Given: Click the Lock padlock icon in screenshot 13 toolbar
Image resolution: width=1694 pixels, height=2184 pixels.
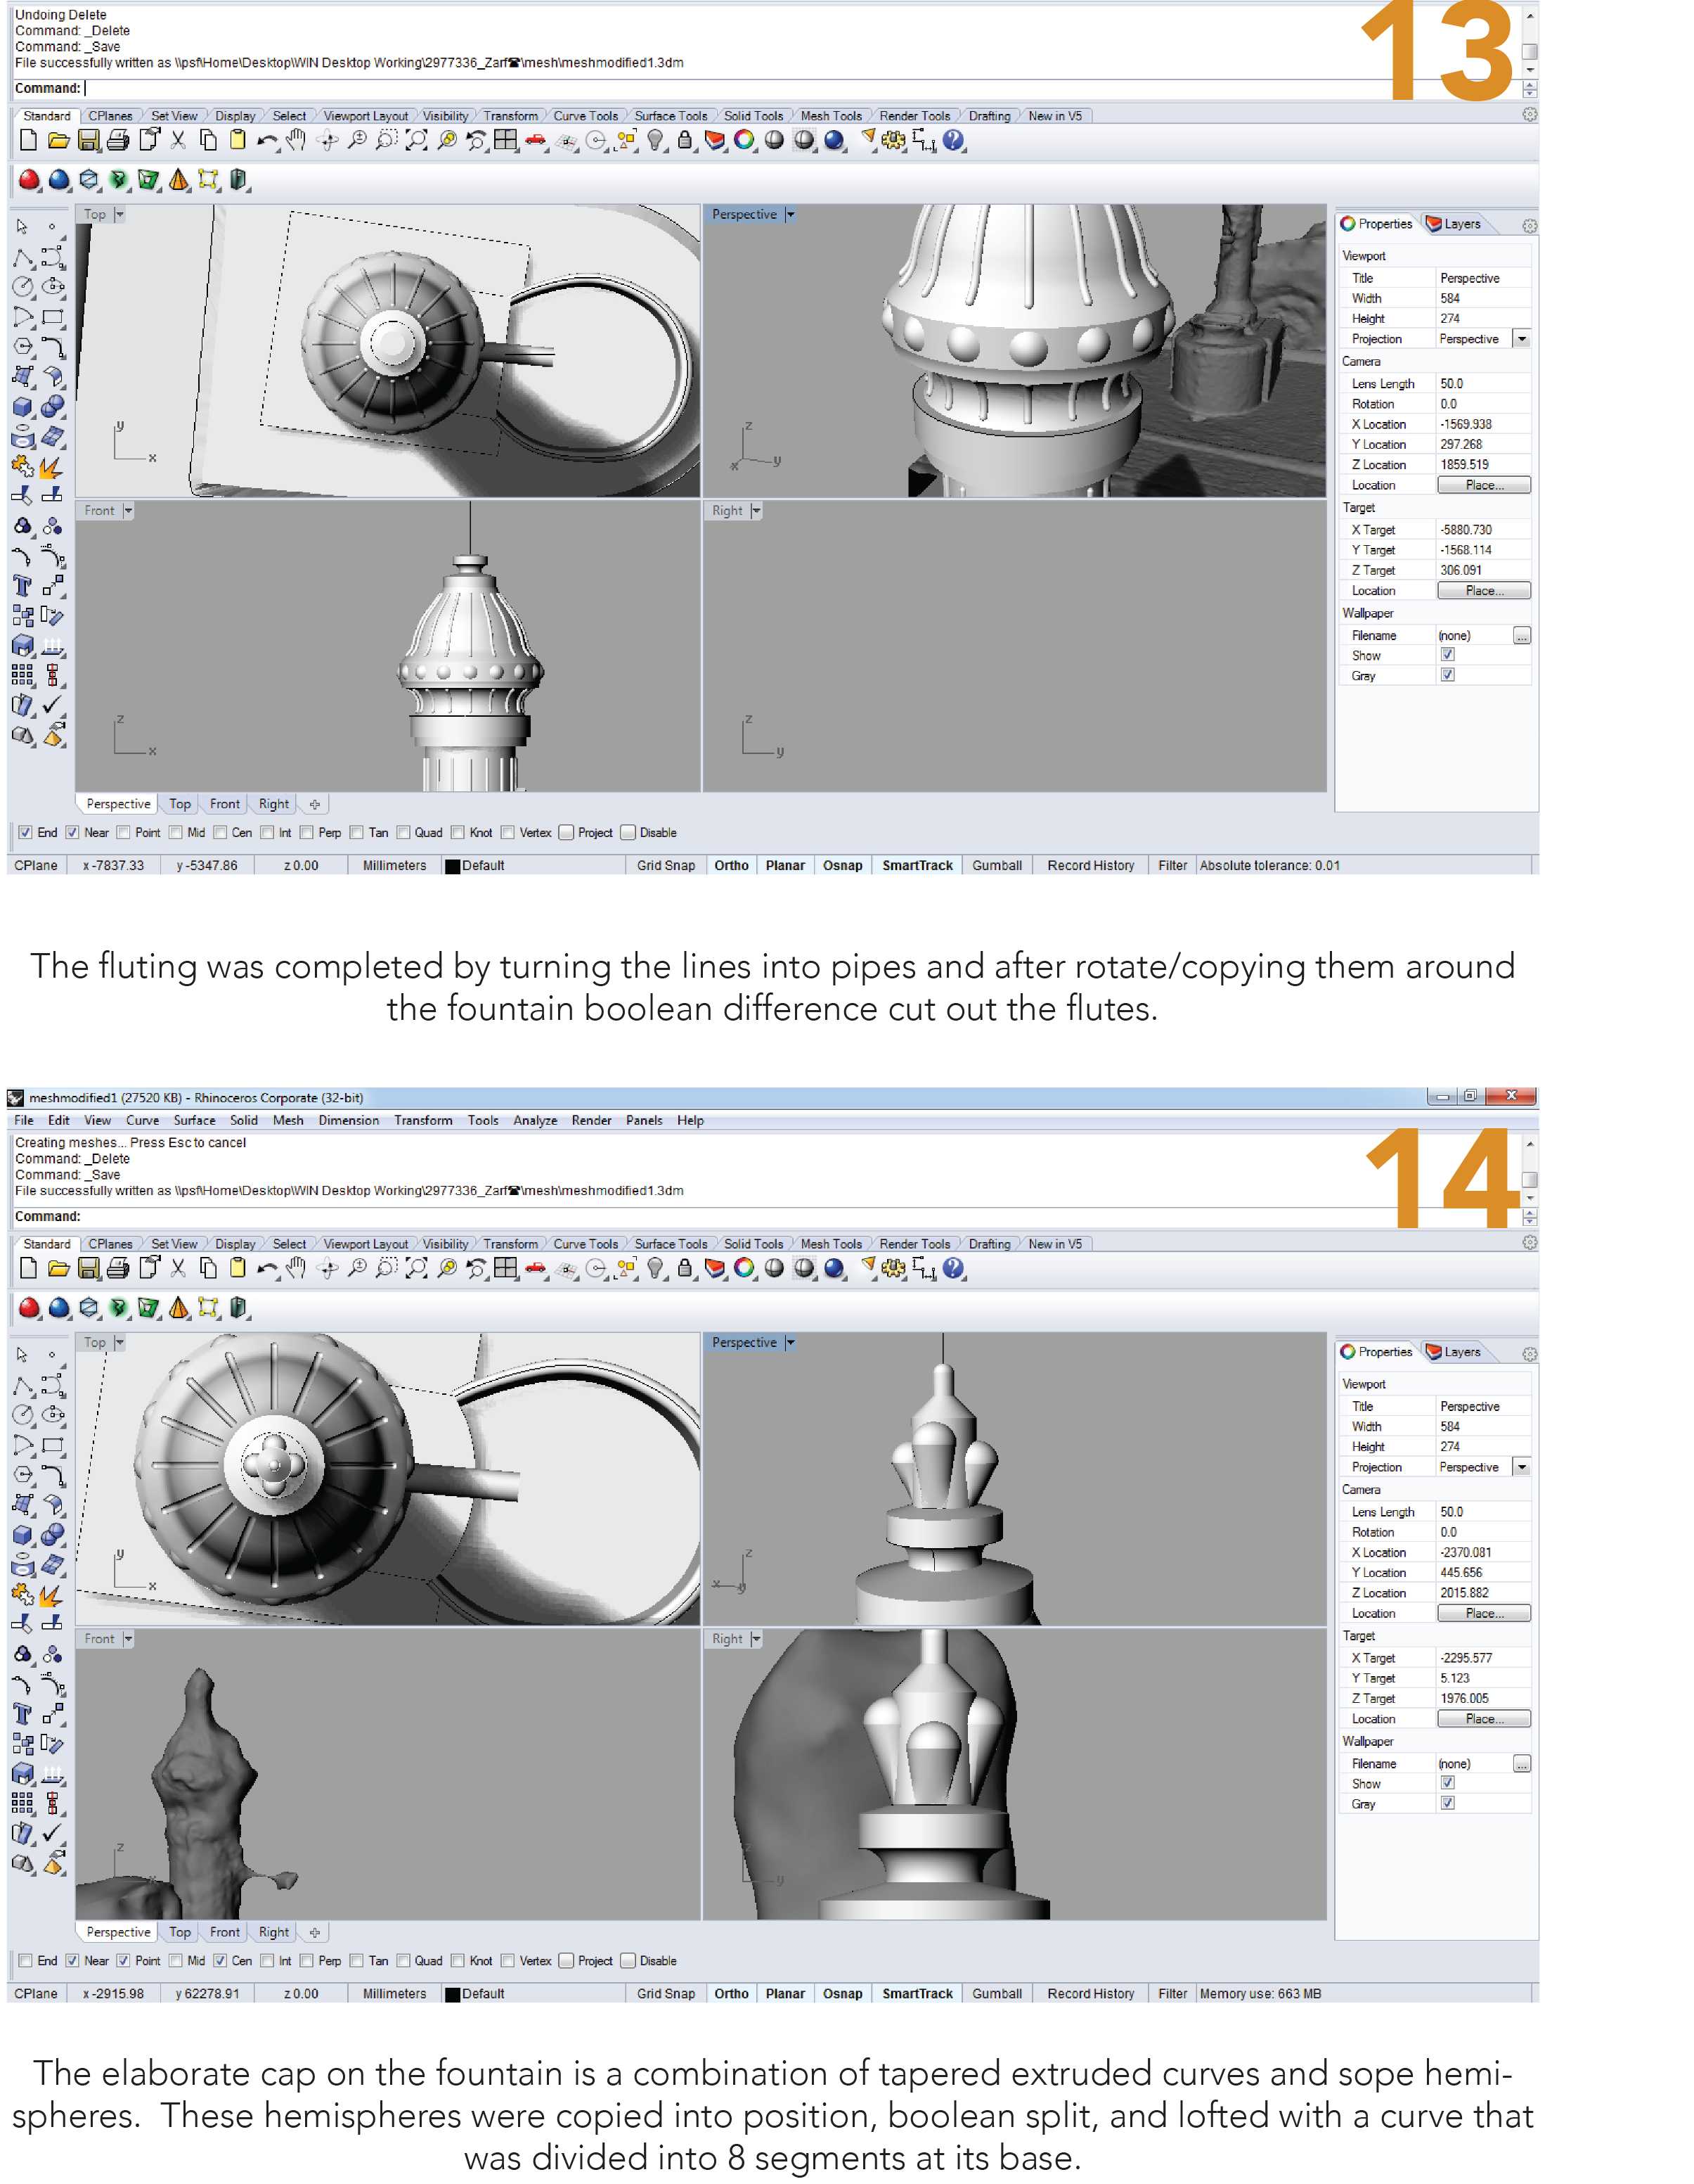Looking at the screenshot, I should coord(685,141).
